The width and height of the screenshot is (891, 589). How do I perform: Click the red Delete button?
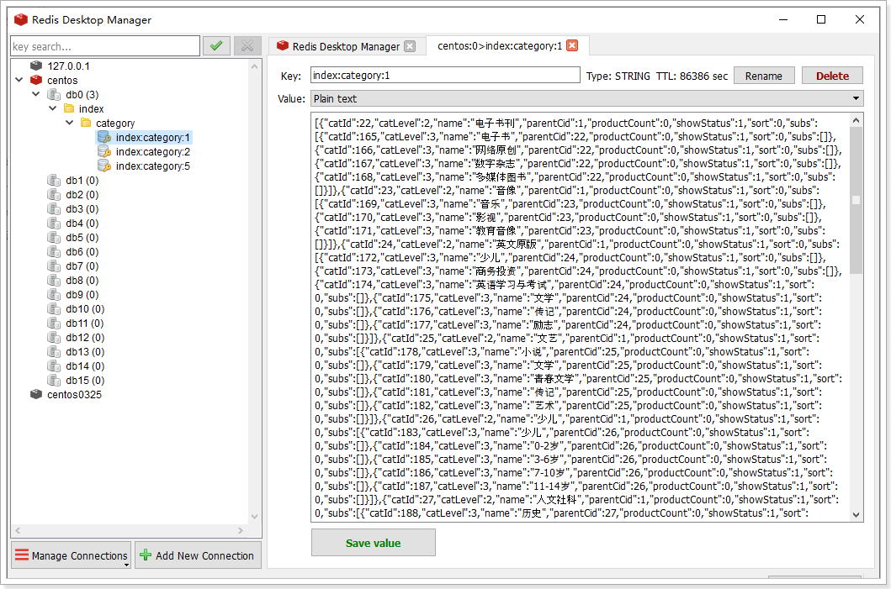click(832, 76)
